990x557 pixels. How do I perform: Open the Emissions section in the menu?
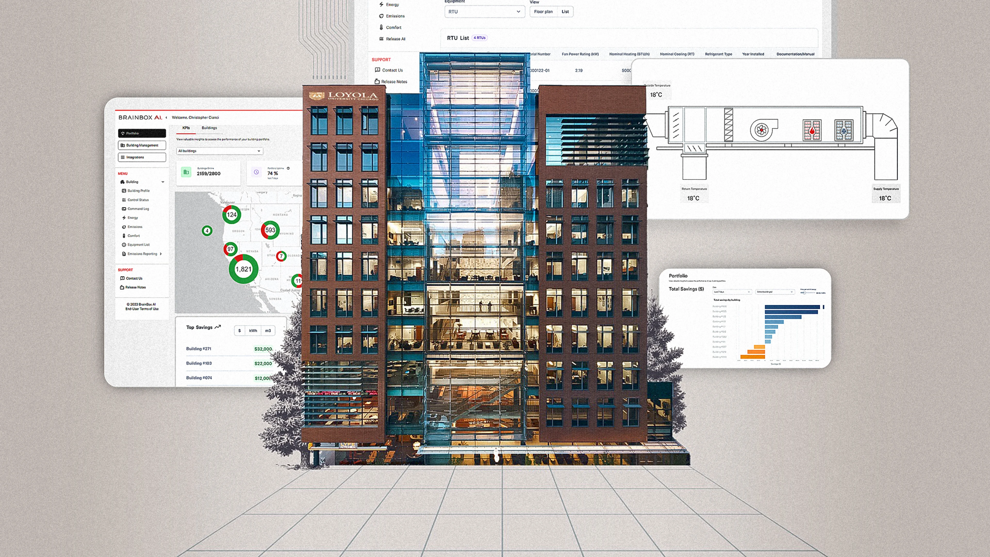(123, 227)
